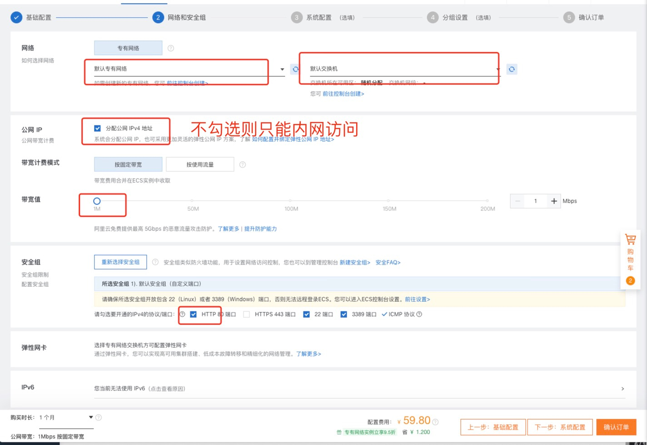Click the bandwidth slider handle at 1M

(x=97, y=201)
